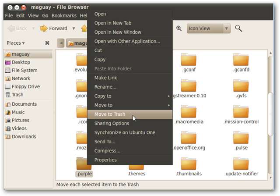This screenshot has width=280, height=196.
Task: Open the Go menu
Action: 45,16
